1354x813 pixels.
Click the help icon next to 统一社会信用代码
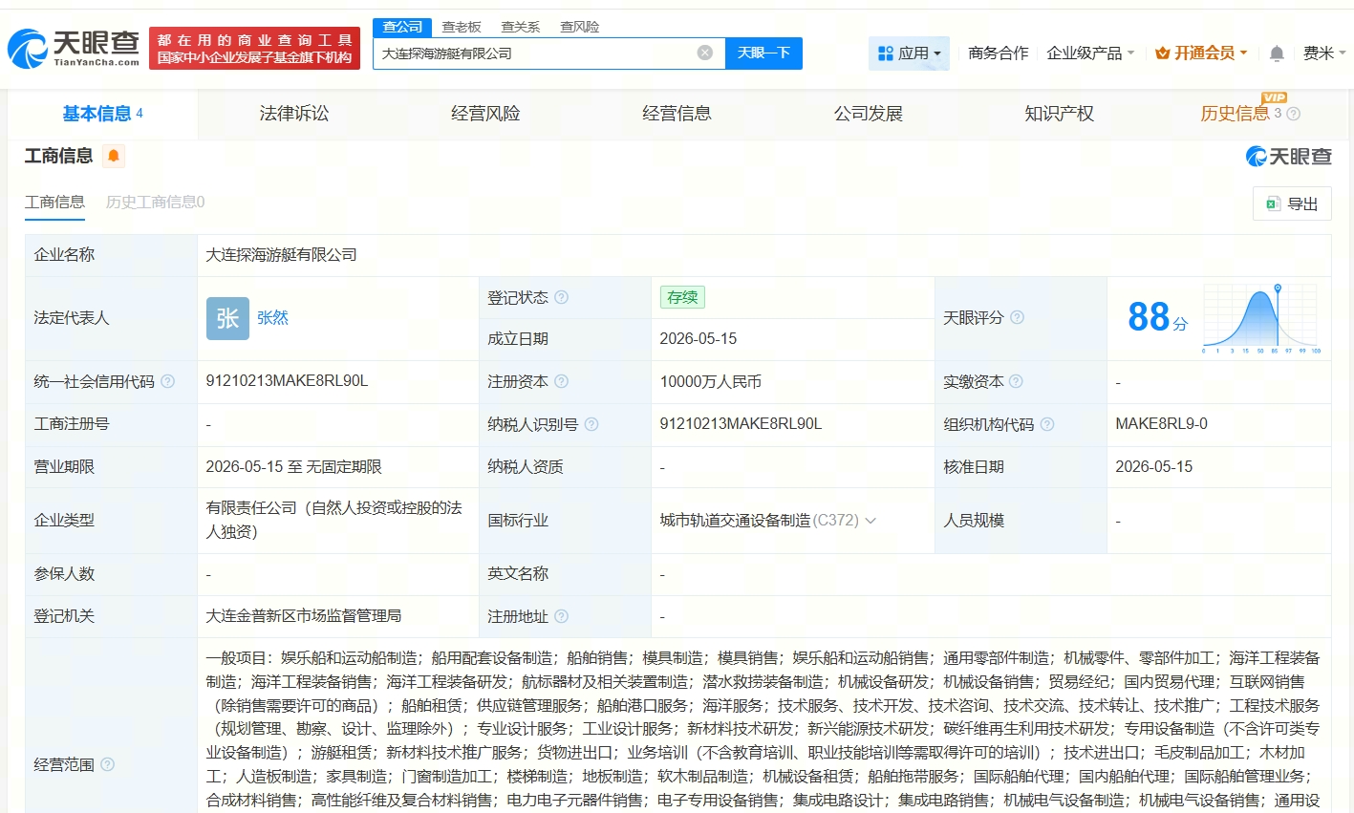pos(168,381)
